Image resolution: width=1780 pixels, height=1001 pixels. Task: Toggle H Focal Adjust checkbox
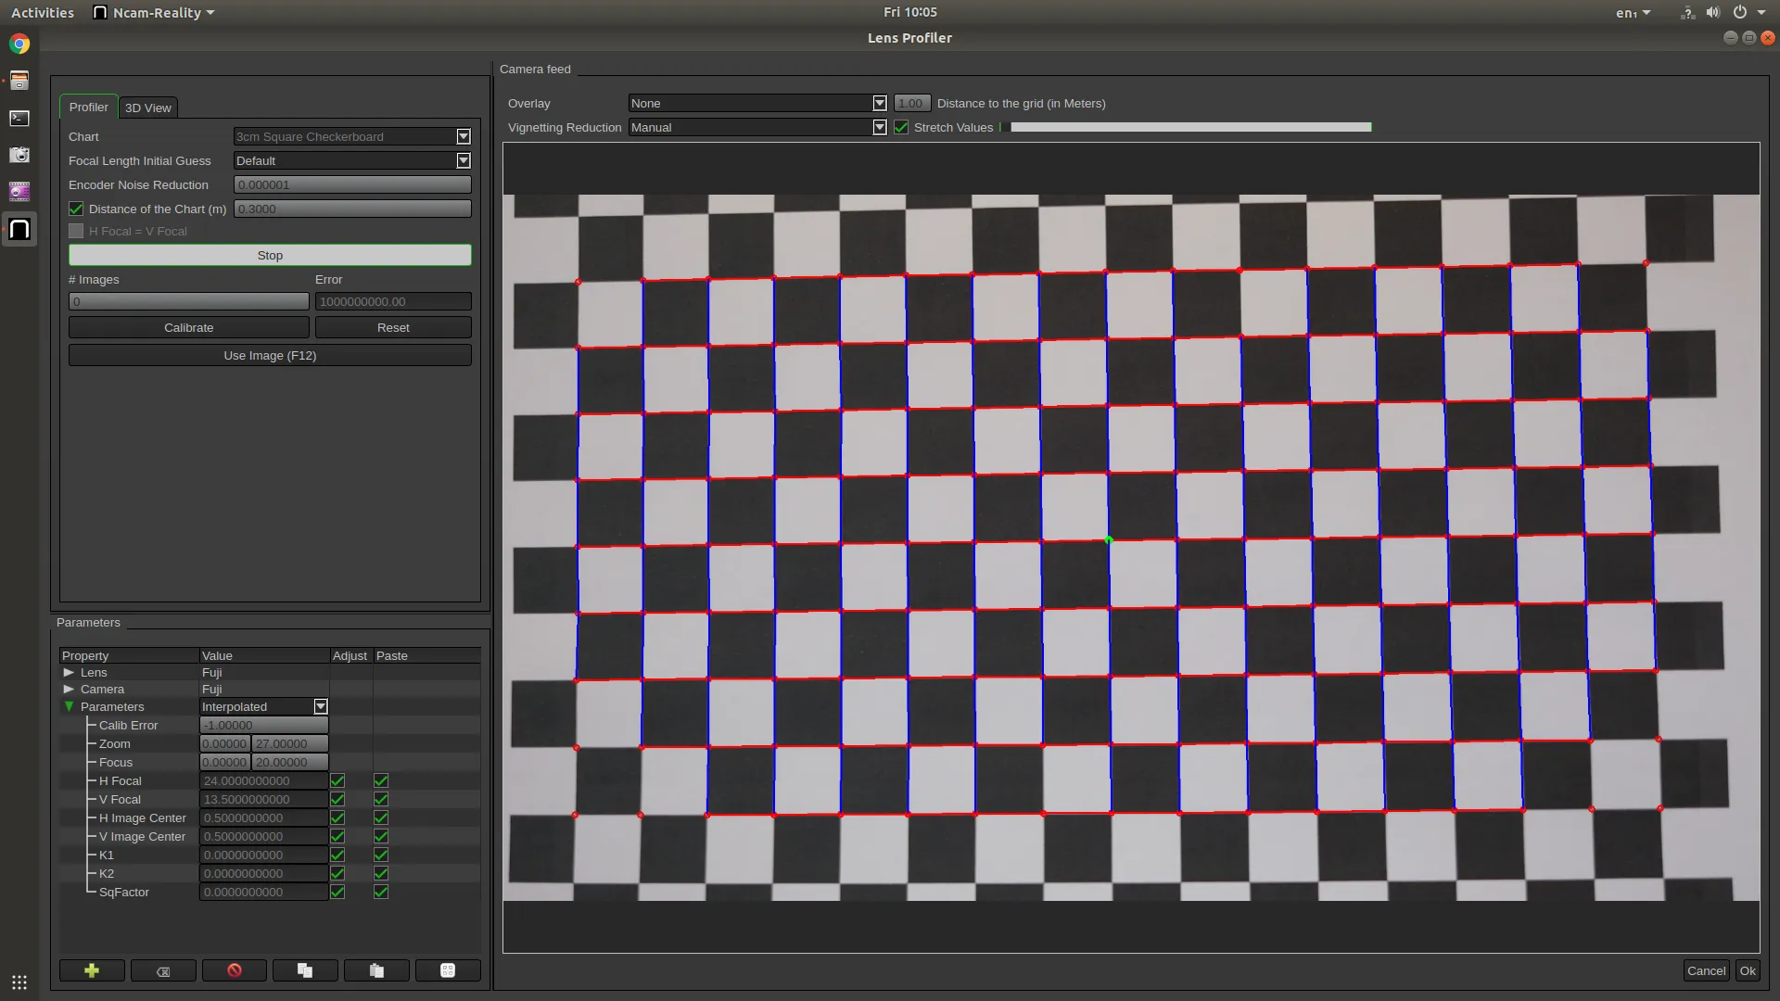[x=337, y=780]
